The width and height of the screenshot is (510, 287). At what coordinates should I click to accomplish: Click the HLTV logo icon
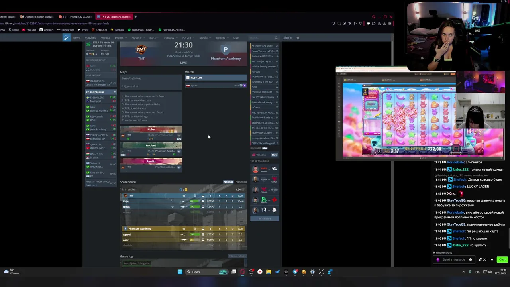[66, 37]
